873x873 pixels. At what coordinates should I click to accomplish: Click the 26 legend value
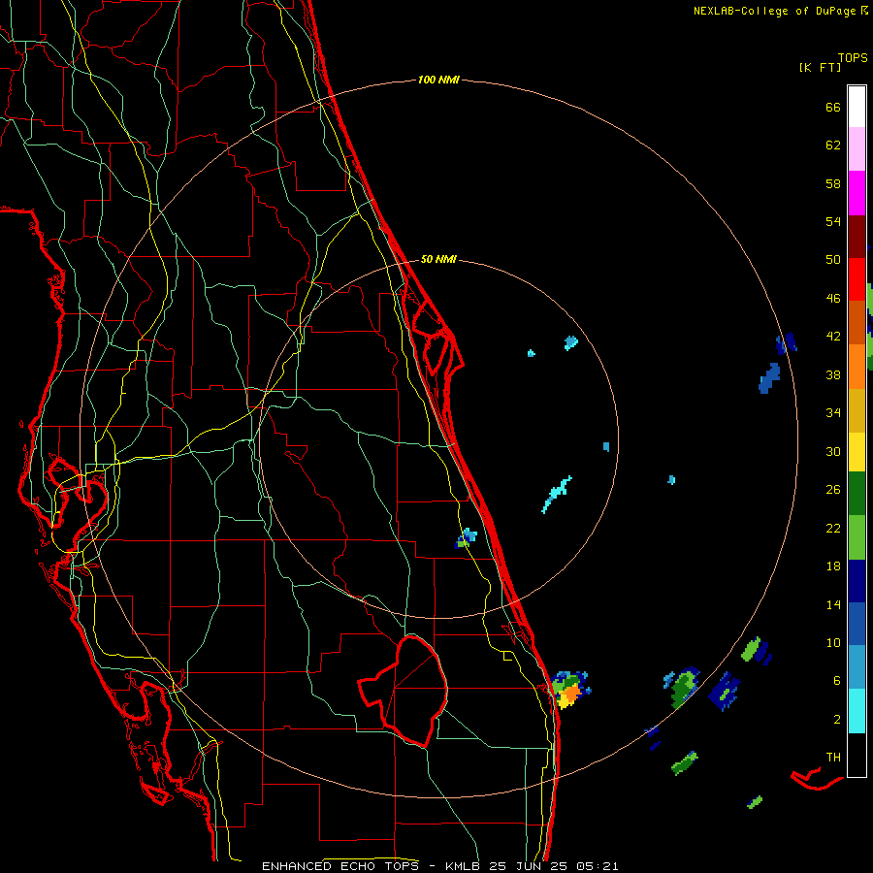pos(833,490)
